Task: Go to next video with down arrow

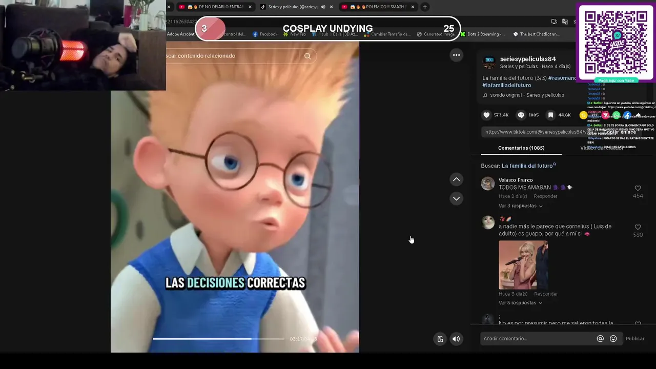Action: [x=456, y=198]
